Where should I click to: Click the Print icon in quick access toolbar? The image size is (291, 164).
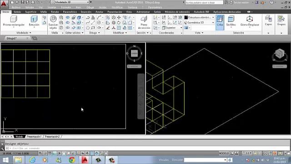pos(33,2)
